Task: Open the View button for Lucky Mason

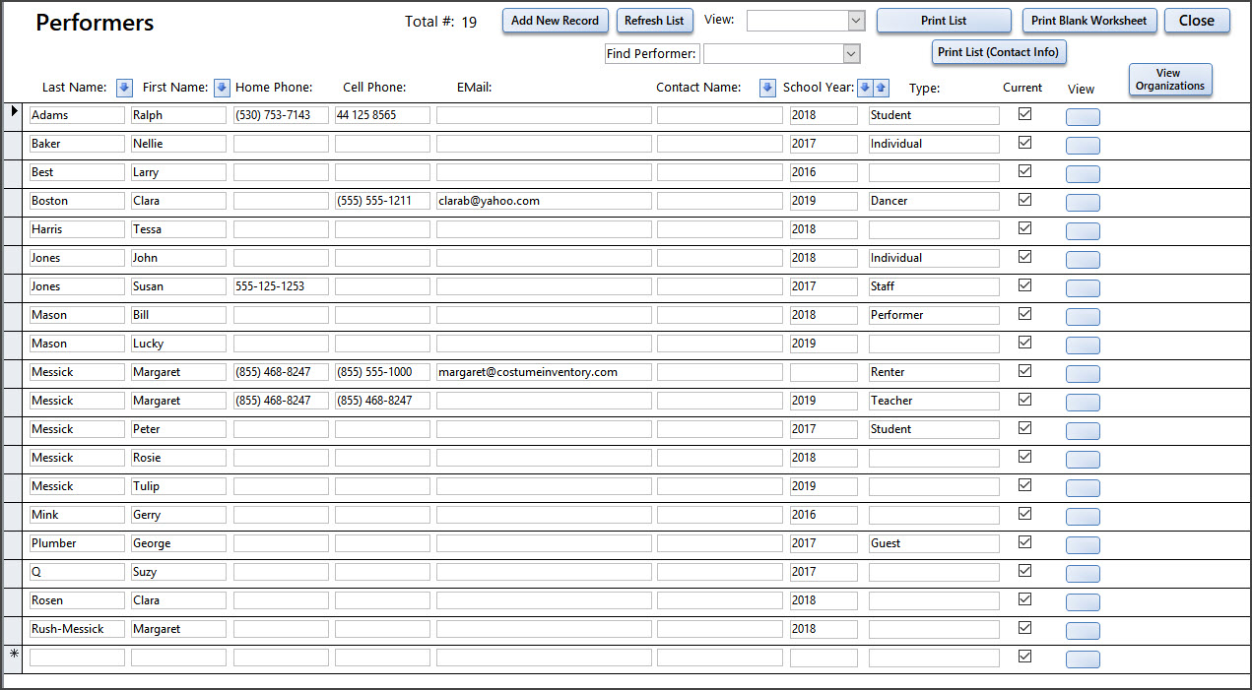Action: [1083, 345]
